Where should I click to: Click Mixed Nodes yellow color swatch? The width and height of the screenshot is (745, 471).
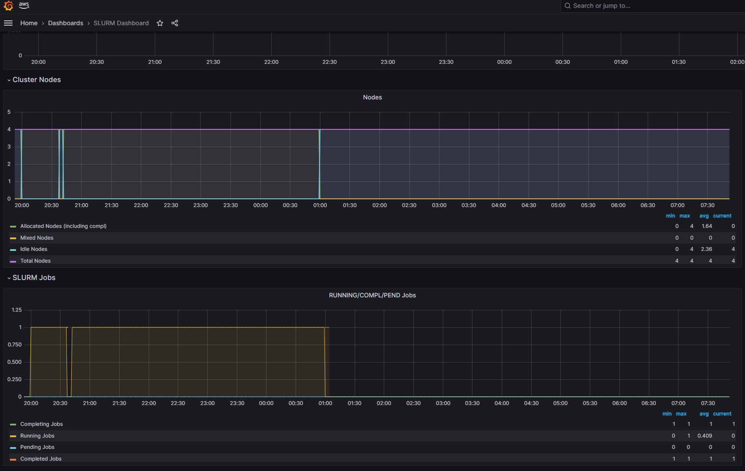coord(13,238)
